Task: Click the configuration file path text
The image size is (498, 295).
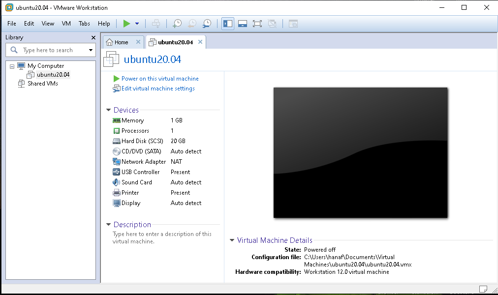Action: click(x=358, y=261)
